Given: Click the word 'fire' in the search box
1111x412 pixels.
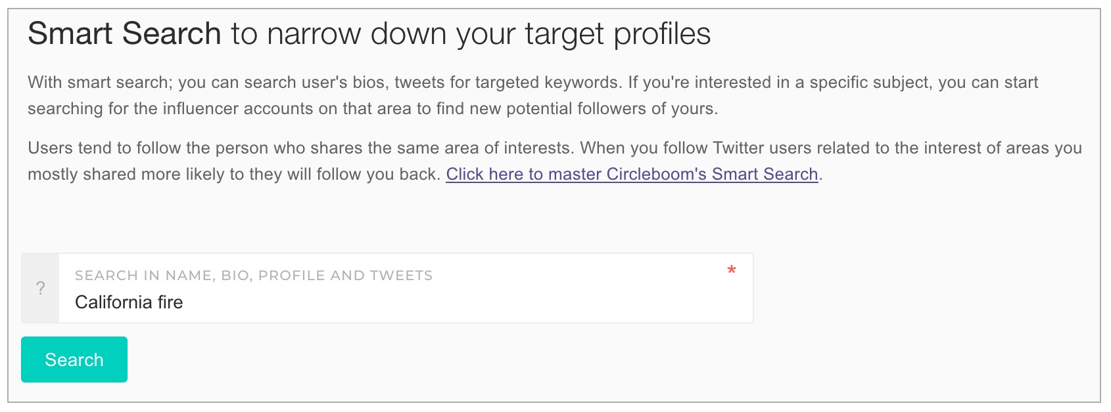Looking at the screenshot, I should [170, 302].
